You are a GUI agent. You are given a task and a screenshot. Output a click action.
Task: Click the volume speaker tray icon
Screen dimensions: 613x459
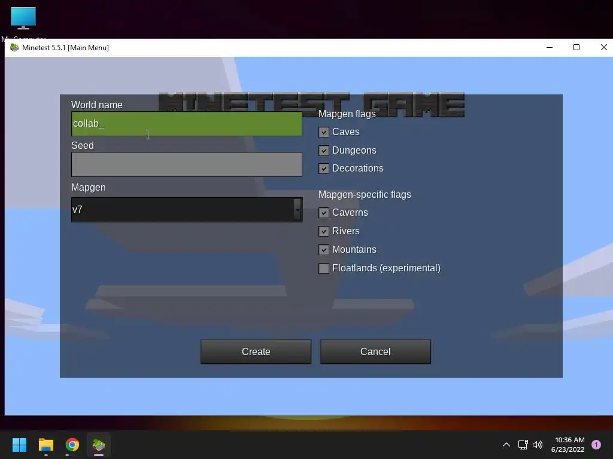click(x=538, y=445)
